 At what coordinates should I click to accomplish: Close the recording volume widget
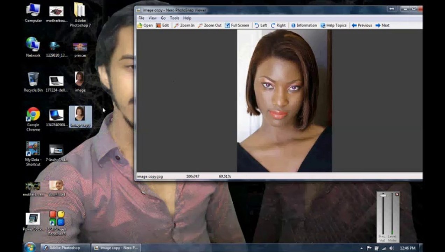[397, 195]
